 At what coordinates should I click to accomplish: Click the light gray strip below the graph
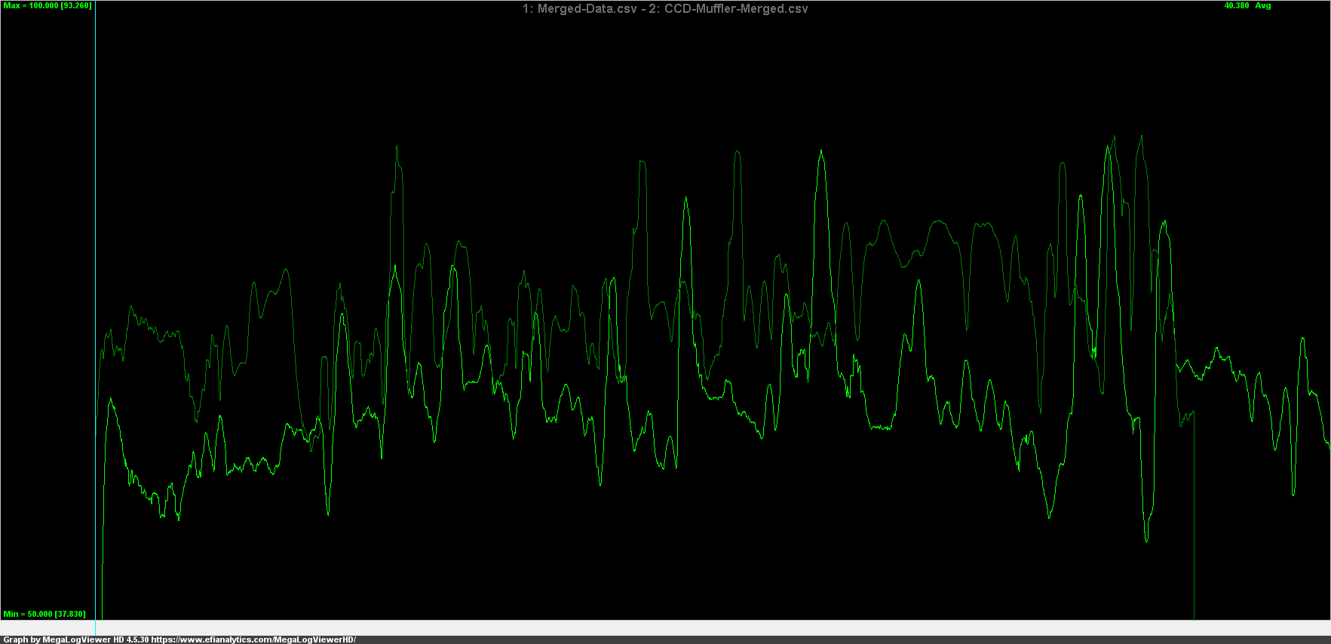click(x=679, y=627)
